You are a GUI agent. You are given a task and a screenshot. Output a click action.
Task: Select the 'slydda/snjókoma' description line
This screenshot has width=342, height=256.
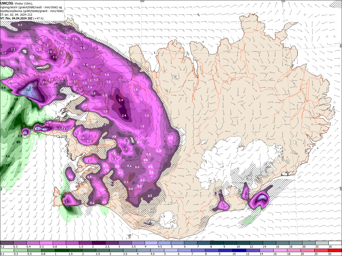click(x=32, y=11)
